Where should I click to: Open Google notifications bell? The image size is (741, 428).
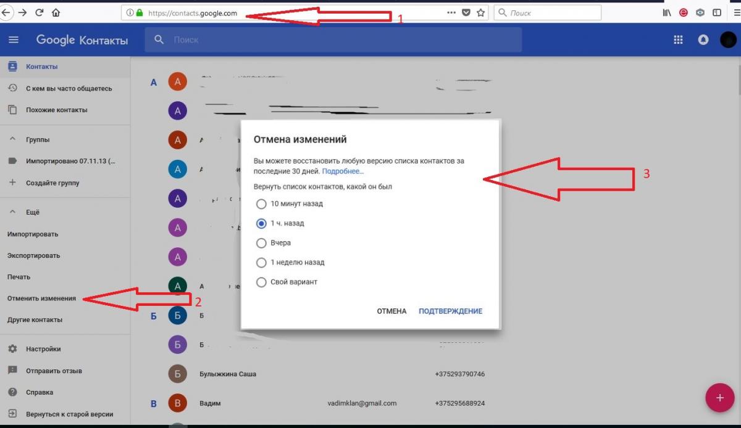[x=703, y=40]
